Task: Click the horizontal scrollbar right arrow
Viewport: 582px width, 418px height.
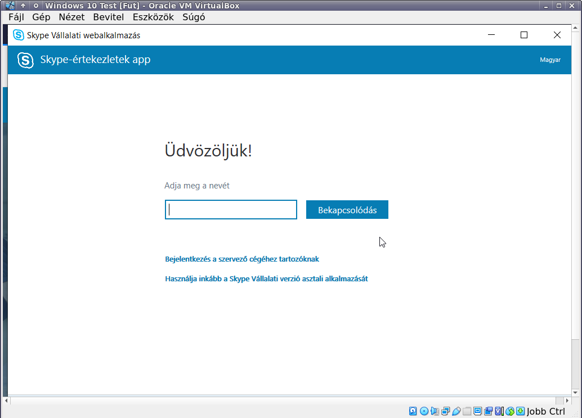Action: tap(567, 401)
